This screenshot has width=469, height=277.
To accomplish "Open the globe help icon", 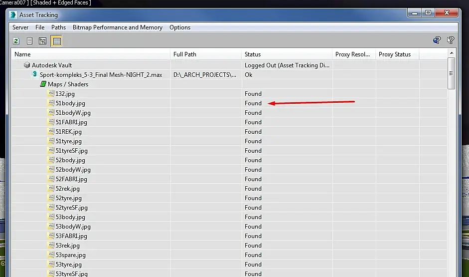I will point(437,40).
